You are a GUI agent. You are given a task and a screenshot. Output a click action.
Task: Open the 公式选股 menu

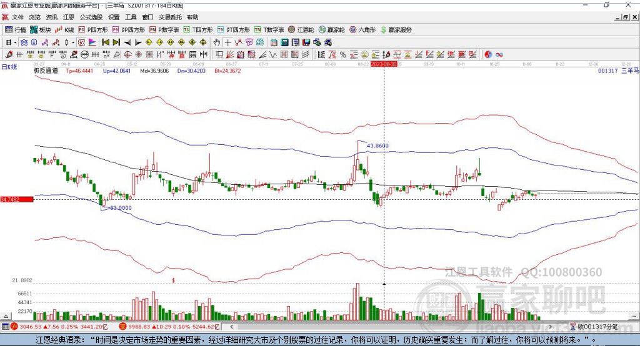(91, 17)
